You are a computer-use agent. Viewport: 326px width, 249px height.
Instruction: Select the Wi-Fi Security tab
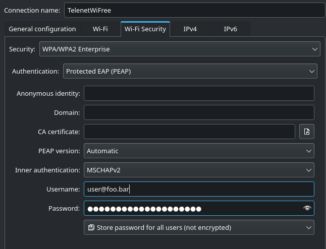[x=145, y=29]
